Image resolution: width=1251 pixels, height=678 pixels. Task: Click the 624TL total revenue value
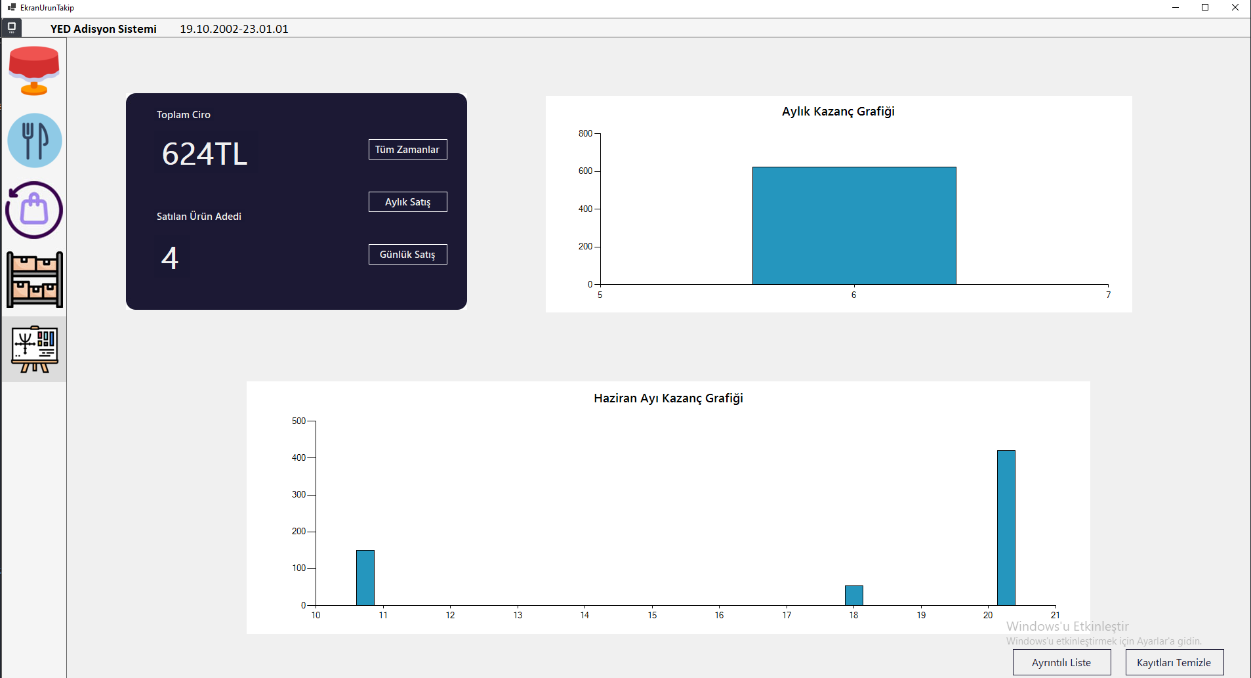click(x=205, y=154)
